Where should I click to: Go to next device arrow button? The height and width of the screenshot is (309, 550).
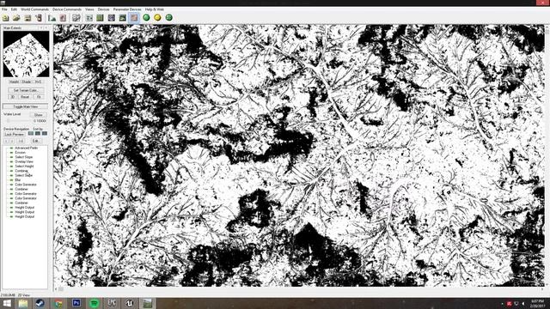(x=12, y=141)
